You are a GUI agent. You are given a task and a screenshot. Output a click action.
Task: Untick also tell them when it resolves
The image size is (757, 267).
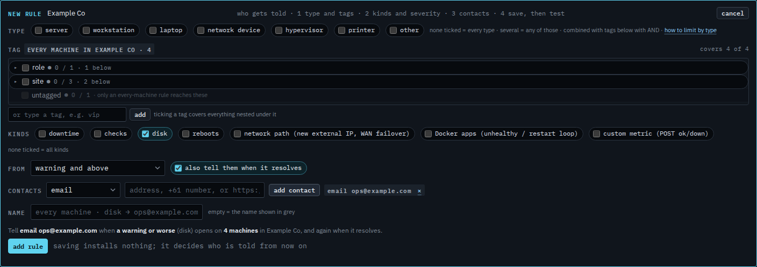click(x=178, y=168)
